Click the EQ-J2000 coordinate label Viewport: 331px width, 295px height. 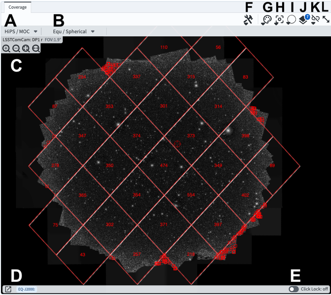[27, 289]
